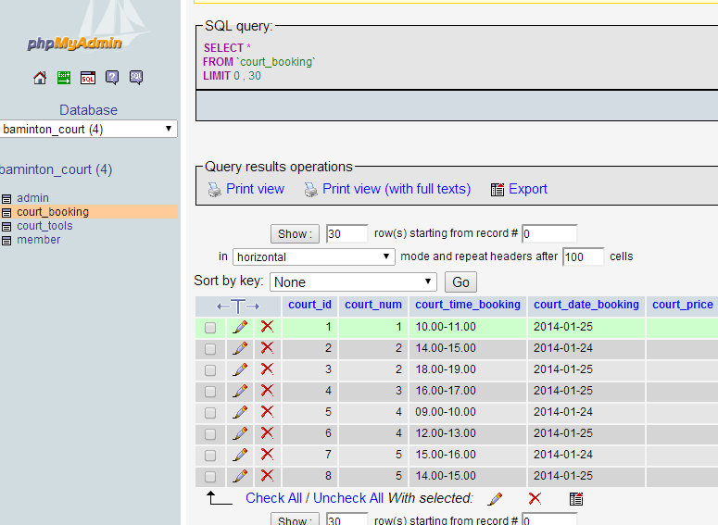Click the Check All link
This screenshot has height=525, width=718.
coord(273,498)
